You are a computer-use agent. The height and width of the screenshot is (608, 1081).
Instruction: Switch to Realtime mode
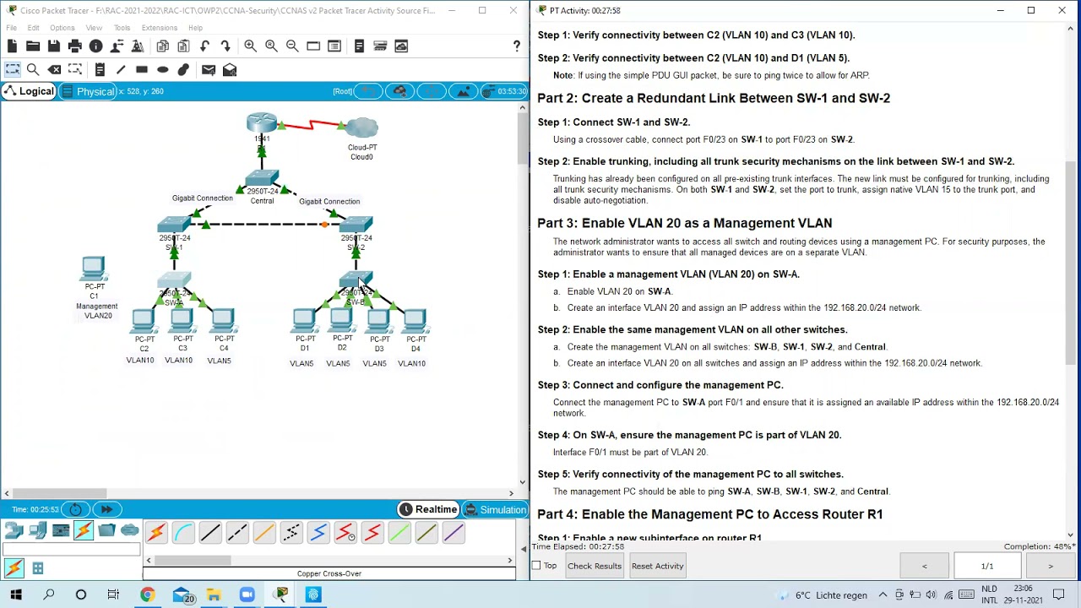(x=427, y=509)
